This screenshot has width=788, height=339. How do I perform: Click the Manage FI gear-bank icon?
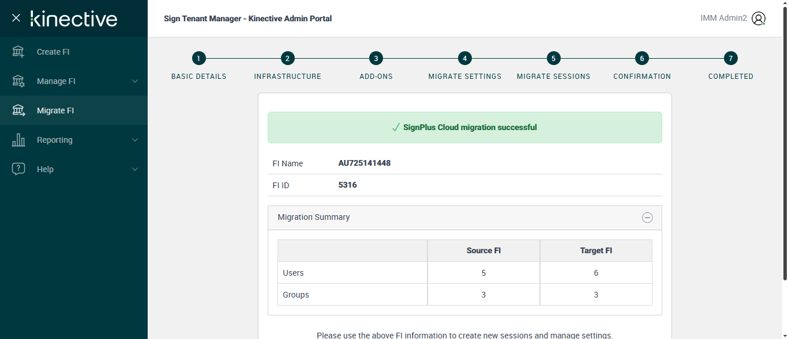18,81
